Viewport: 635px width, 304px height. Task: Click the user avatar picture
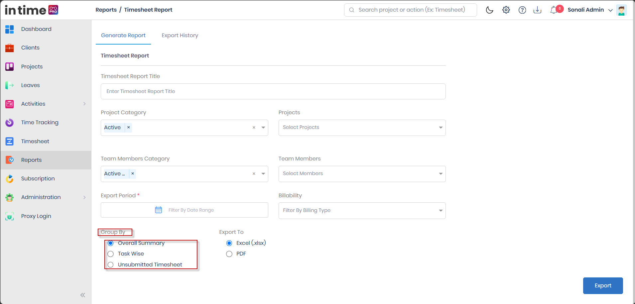[621, 10]
